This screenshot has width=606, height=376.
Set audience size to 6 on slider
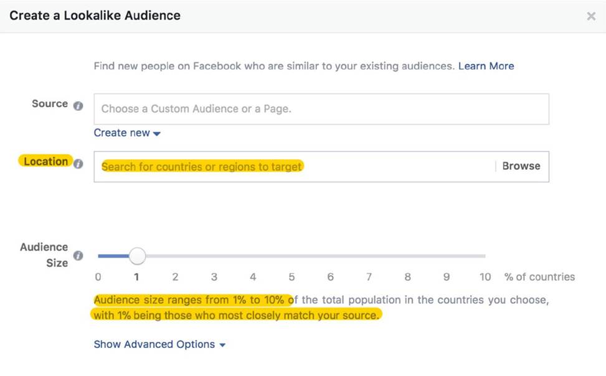(330, 256)
